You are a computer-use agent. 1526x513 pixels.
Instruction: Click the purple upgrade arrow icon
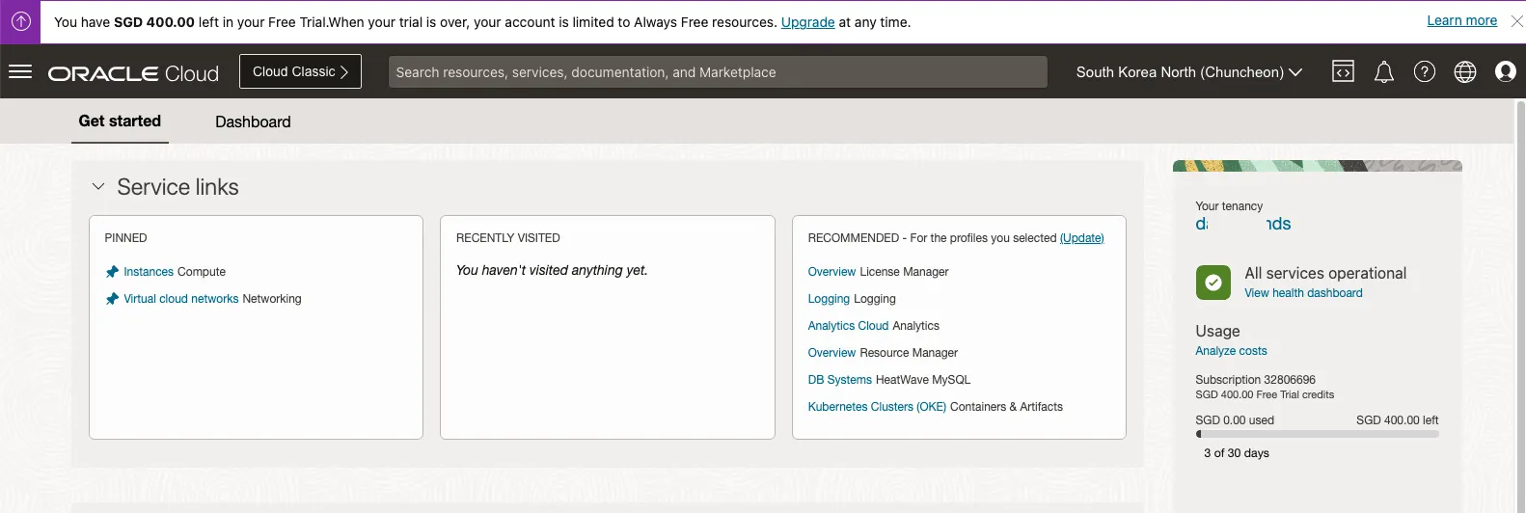(20, 21)
